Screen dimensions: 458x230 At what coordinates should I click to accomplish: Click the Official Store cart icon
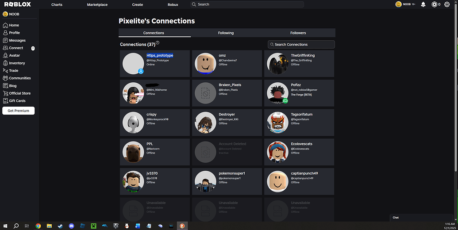click(x=5, y=93)
